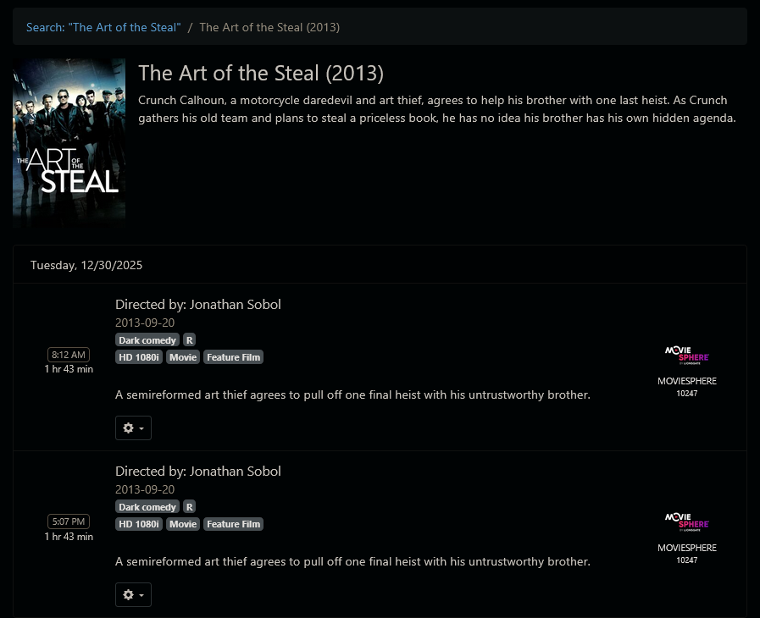Click HD 1080i badge in first listing

click(139, 357)
